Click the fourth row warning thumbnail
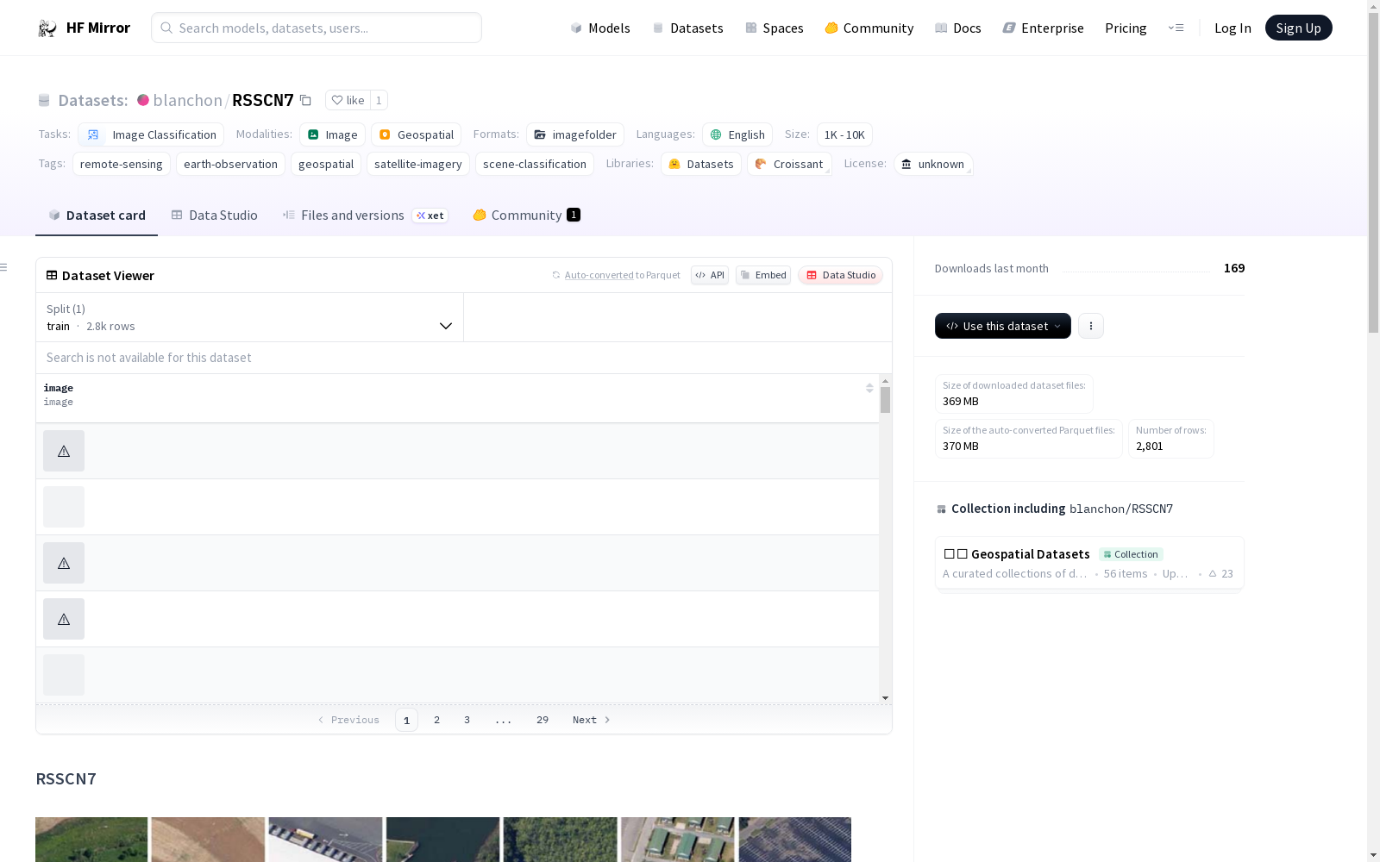Screen dimensions: 1380x862 64,619
